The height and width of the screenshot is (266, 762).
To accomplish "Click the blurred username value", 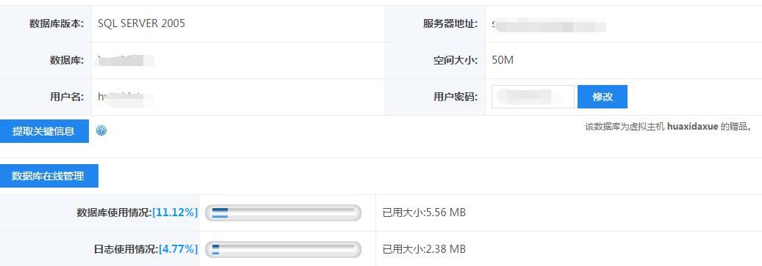I will pyautogui.click(x=126, y=97).
